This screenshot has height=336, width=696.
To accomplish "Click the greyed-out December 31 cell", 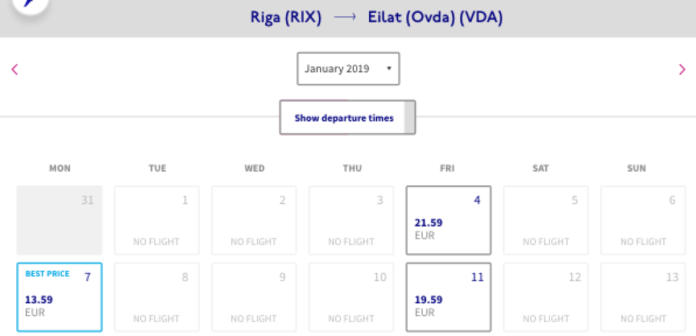I will point(59,221).
